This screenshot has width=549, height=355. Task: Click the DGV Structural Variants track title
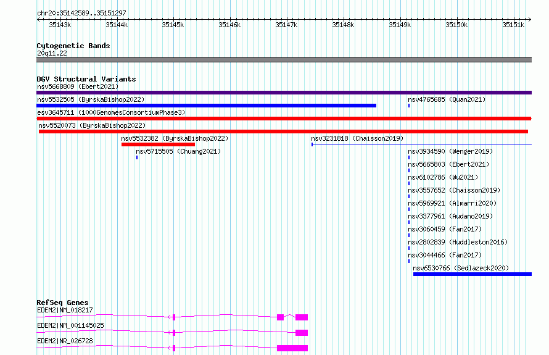tap(86, 79)
